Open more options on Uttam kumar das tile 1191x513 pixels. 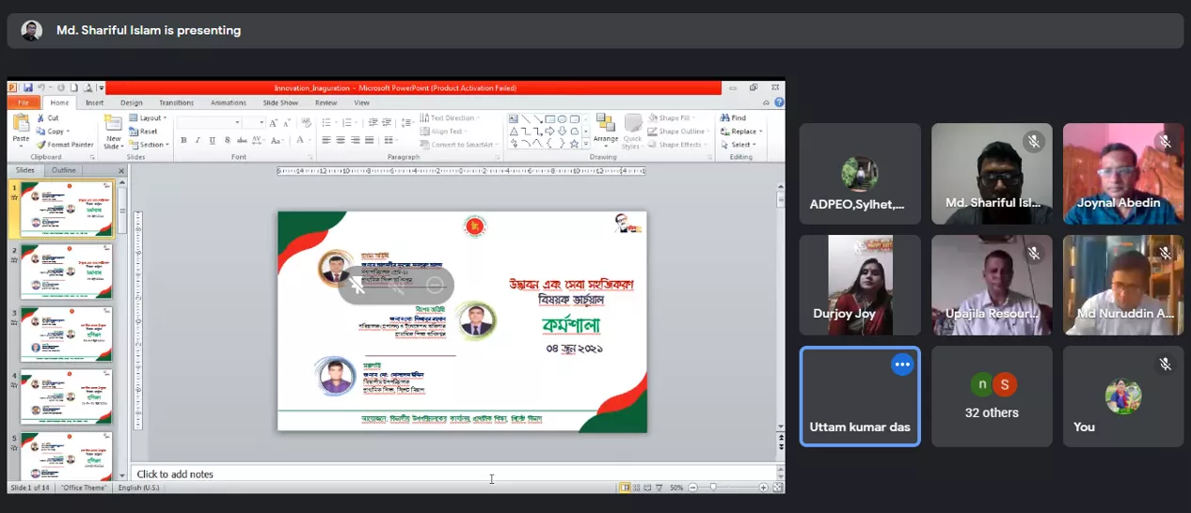click(902, 365)
